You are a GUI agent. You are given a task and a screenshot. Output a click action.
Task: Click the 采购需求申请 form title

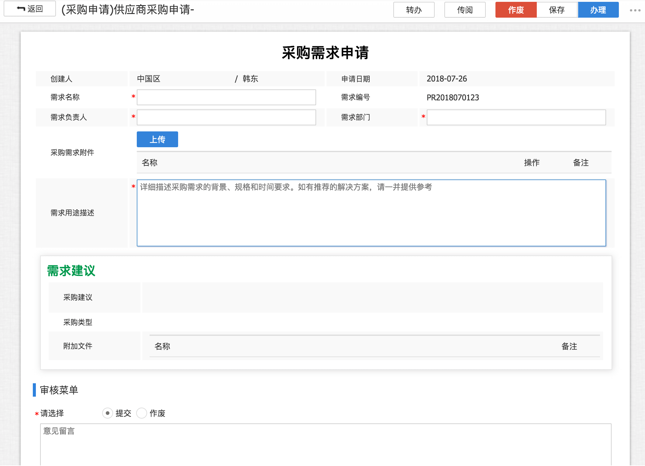[x=325, y=53]
